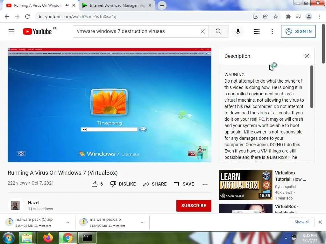326x244 pixels.
Task: Open YouTube settings three-dot menu
Action: pos(272,31)
